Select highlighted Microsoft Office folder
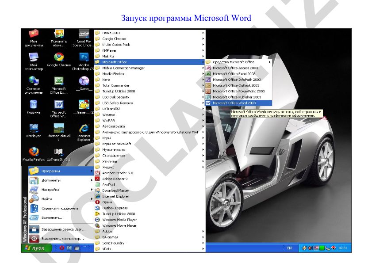This screenshot has height=263, width=372. tap(150, 62)
